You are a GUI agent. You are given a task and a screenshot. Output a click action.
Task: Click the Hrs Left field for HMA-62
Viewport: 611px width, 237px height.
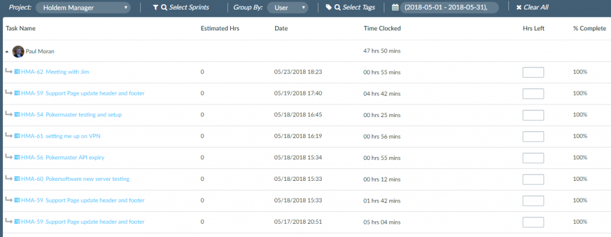coord(533,72)
